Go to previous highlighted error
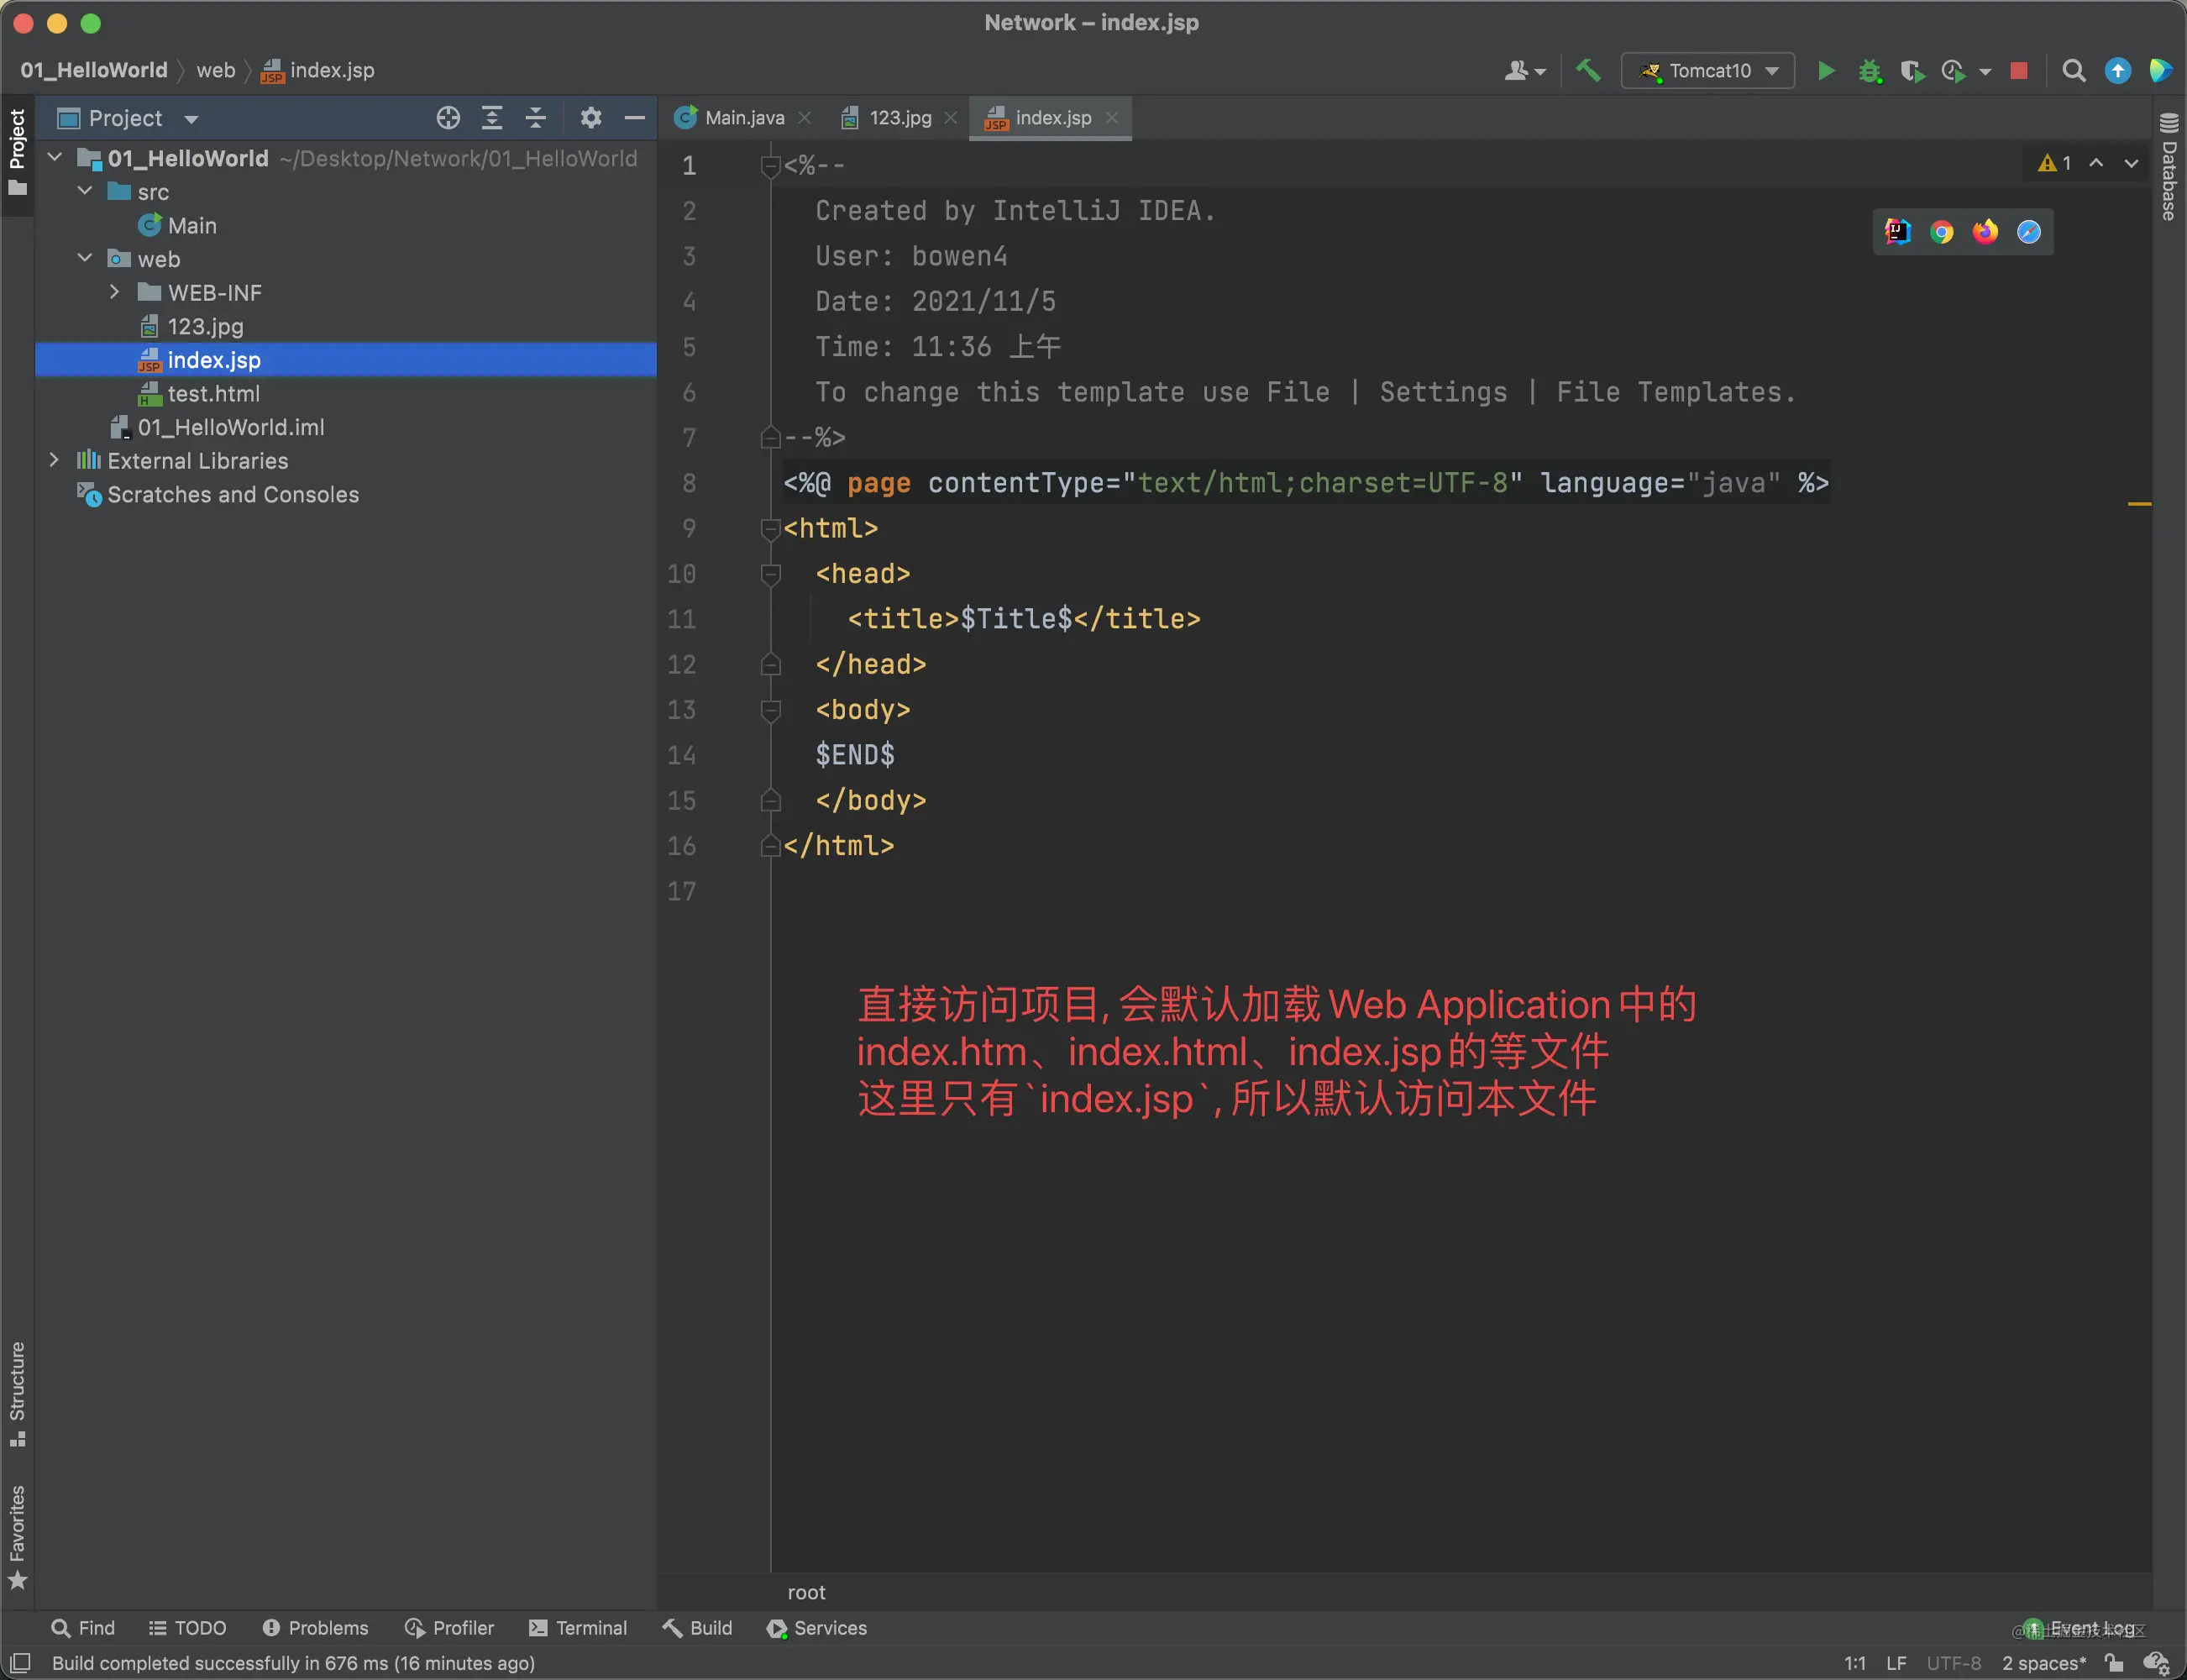2187x1680 pixels. tap(2096, 163)
